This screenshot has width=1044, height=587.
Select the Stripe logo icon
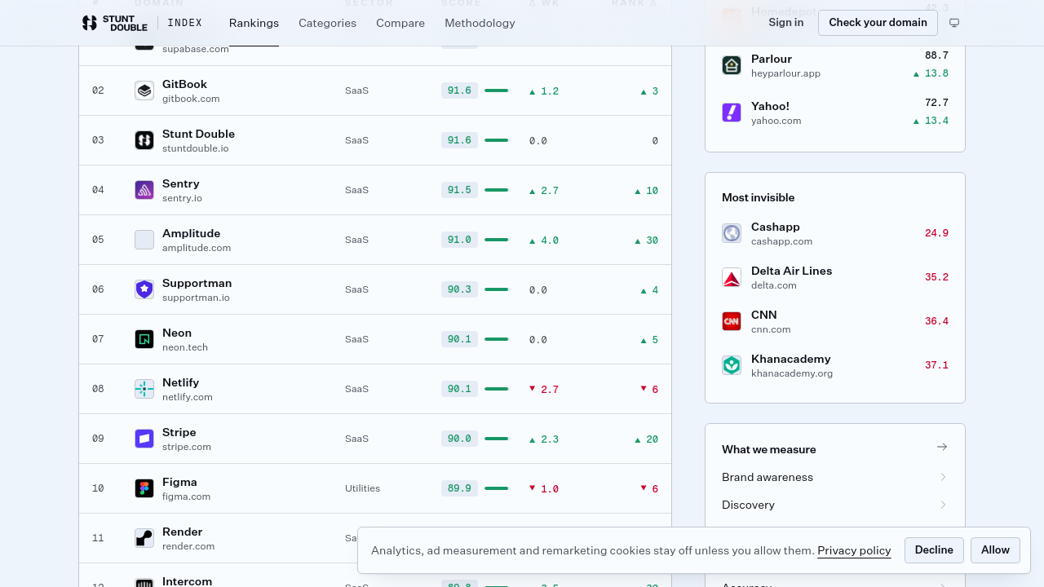click(x=144, y=439)
